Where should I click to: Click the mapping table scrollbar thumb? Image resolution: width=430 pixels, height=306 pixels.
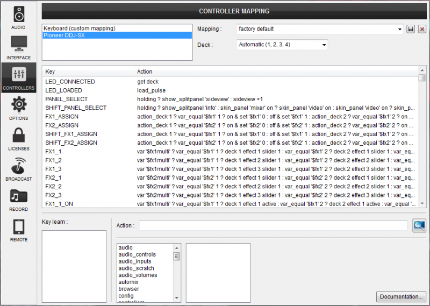pos(422,77)
